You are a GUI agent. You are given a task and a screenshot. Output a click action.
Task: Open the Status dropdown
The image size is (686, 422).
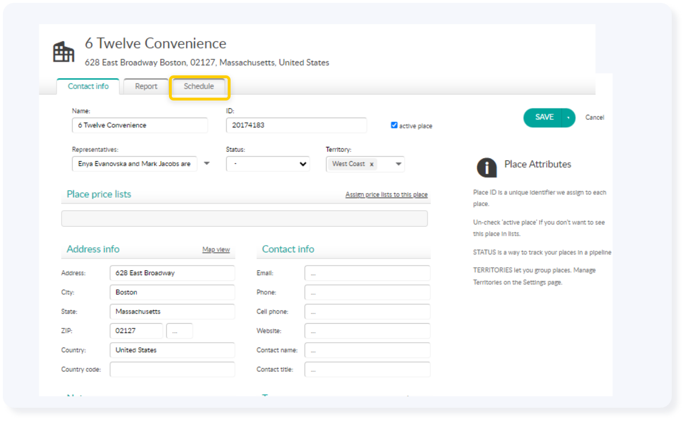268,164
